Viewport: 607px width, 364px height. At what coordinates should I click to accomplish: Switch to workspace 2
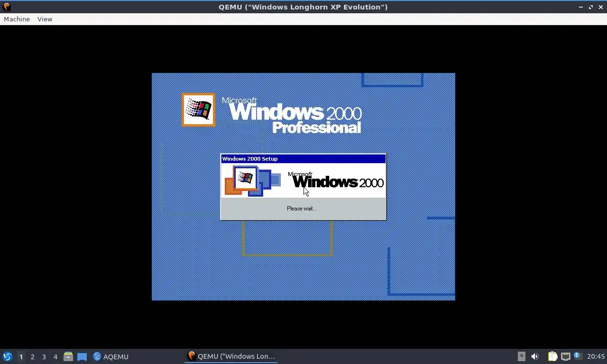tap(32, 356)
